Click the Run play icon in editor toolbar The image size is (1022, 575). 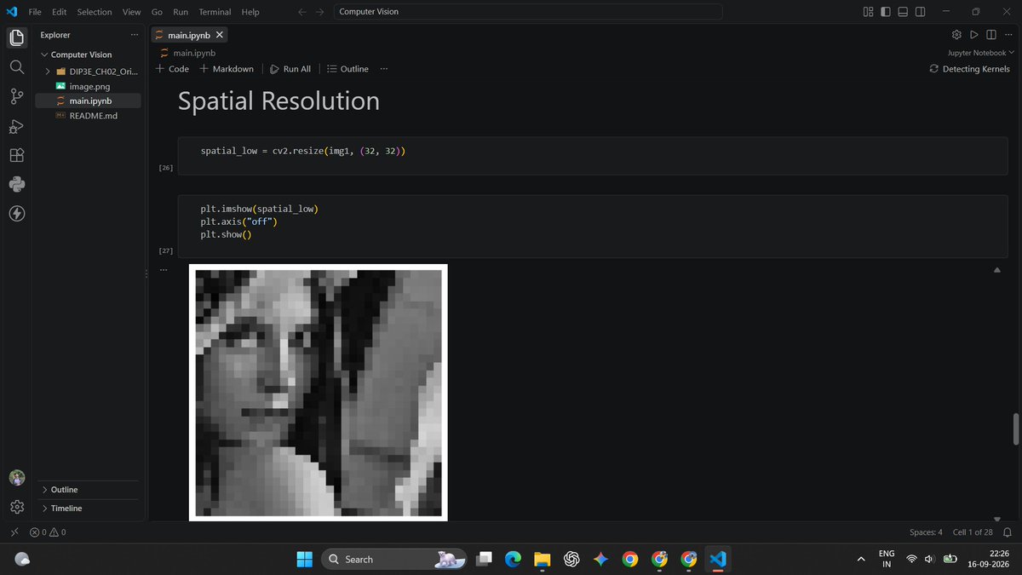(974, 35)
